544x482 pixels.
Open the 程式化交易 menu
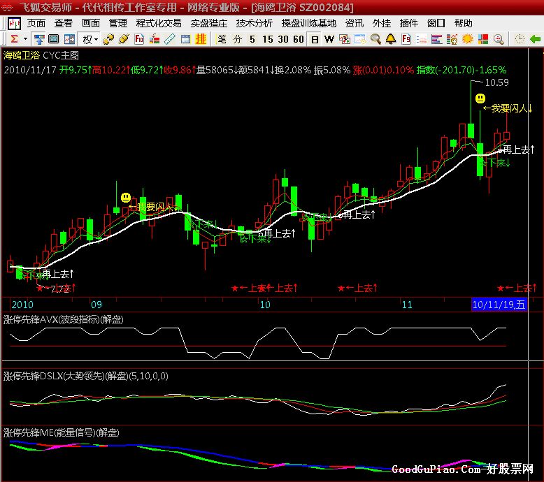(159, 23)
